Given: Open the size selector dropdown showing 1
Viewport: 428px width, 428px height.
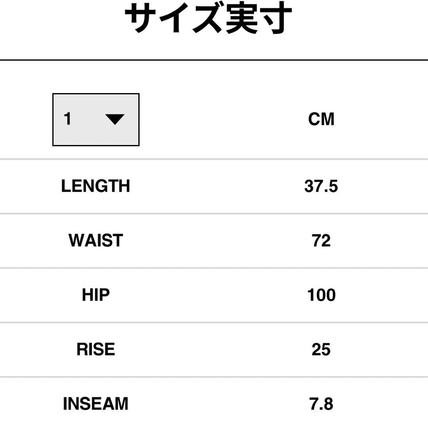Looking at the screenshot, I should click(x=96, y=120).
